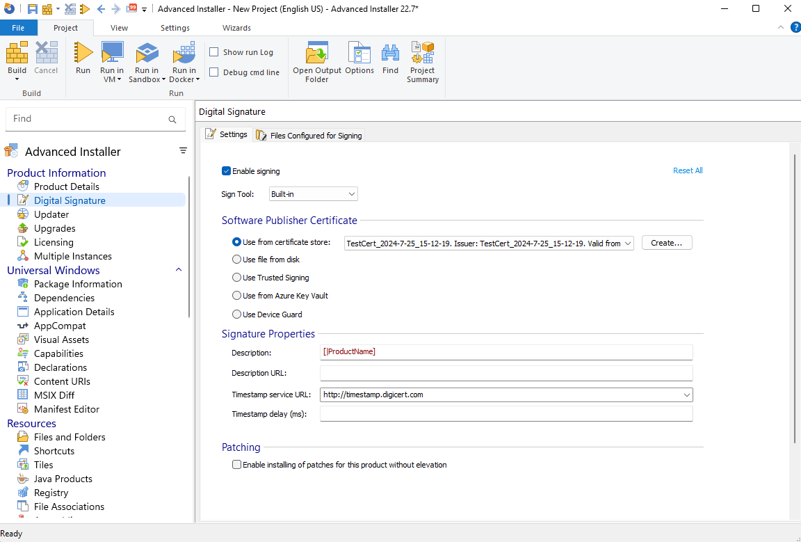Click the Description URL input field
Image resolution: width=801 pixels, height=542 pixels.
[x=506, y=373]
